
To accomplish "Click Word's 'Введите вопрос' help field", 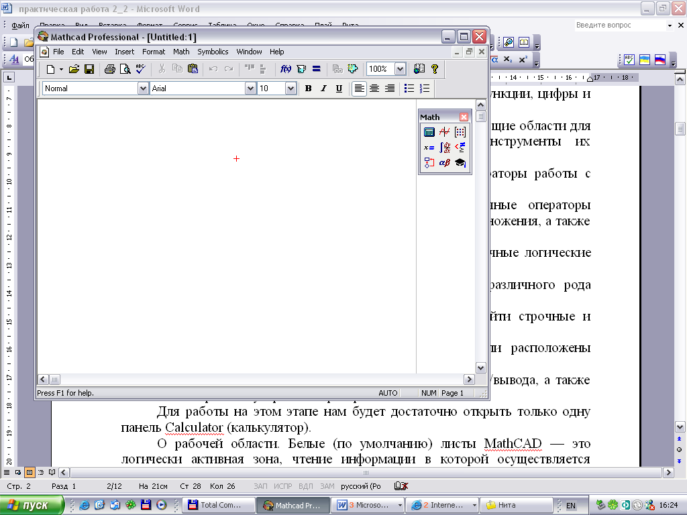I will point(619,25).
